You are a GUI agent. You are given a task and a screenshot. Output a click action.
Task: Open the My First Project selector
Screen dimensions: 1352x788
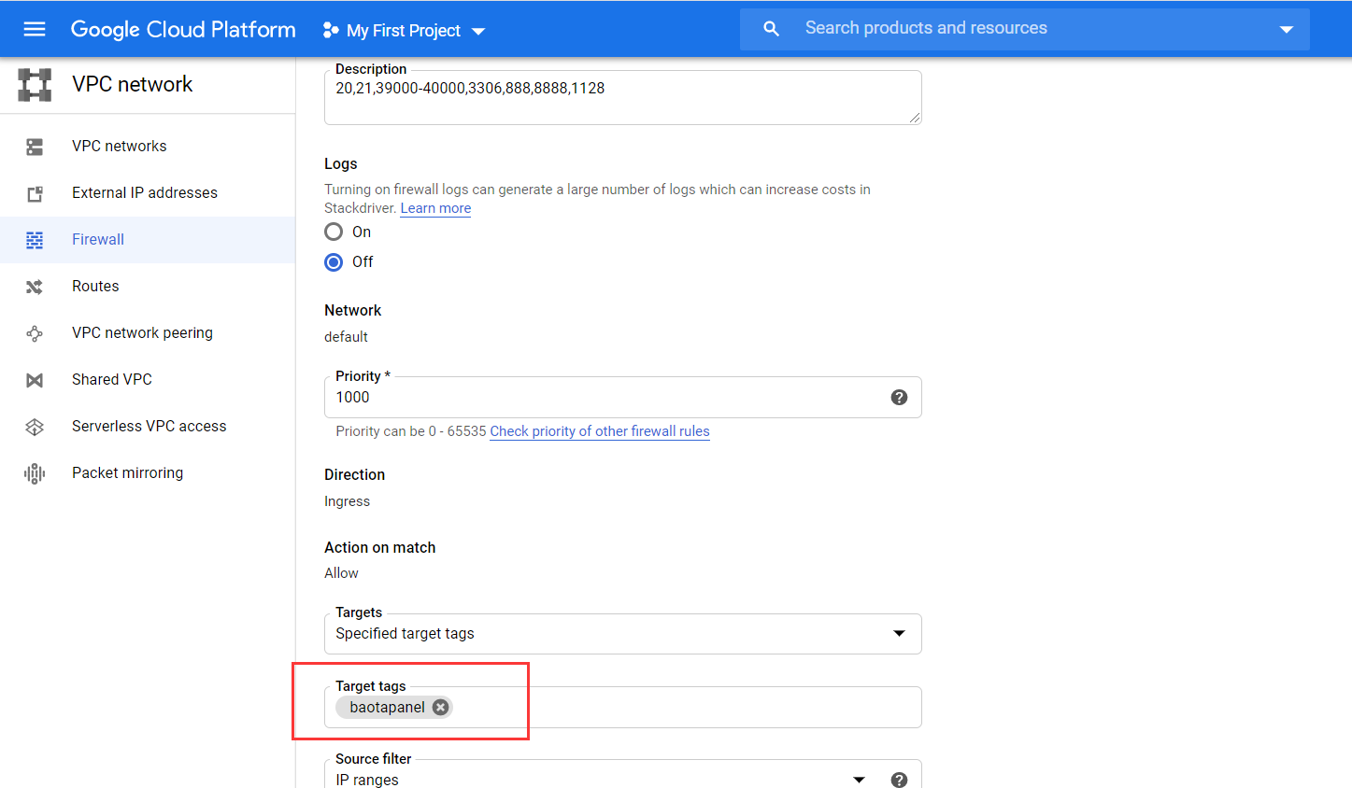click(x=404, y=31)
